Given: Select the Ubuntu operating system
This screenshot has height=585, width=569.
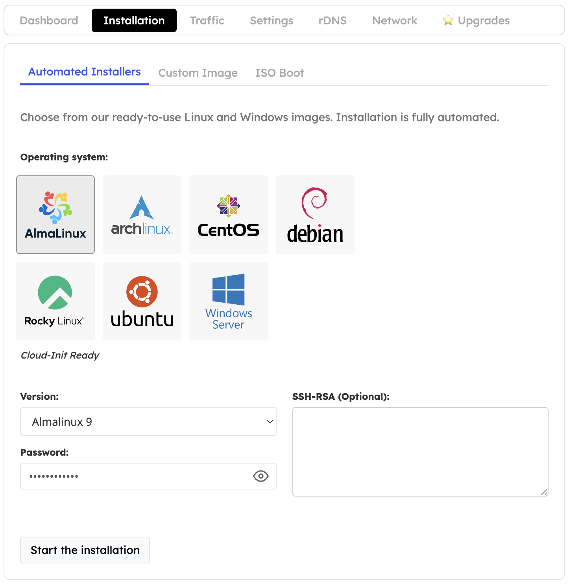Looking at the screenshot, I should tap(142, 301).
